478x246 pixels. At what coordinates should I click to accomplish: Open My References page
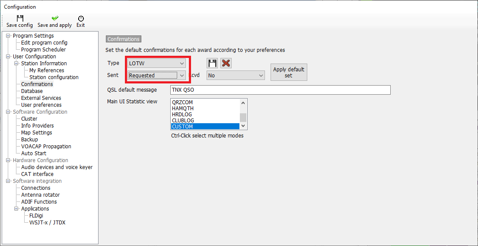(x=47, y=70)
